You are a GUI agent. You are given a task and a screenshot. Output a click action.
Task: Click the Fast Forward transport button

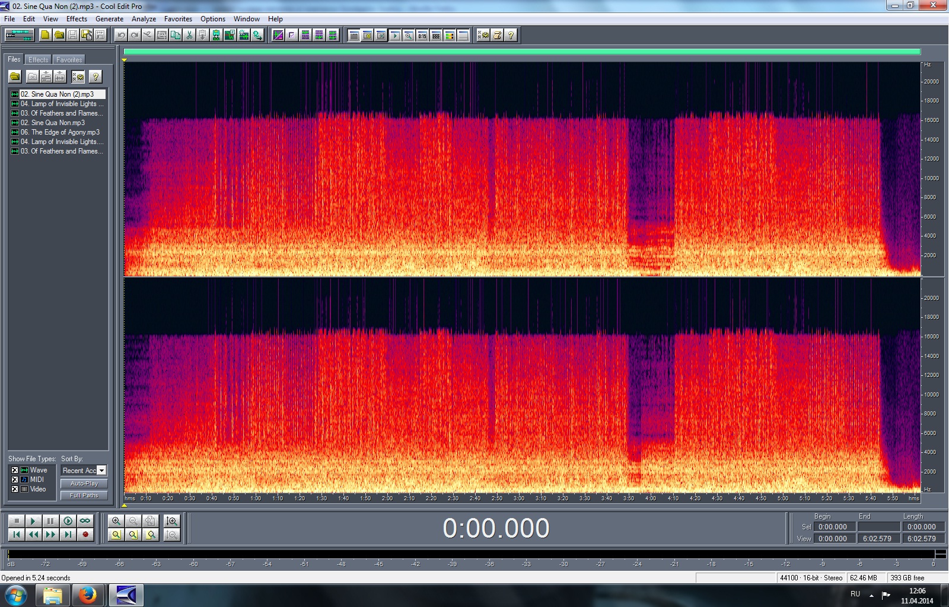(x=51, y=535)
